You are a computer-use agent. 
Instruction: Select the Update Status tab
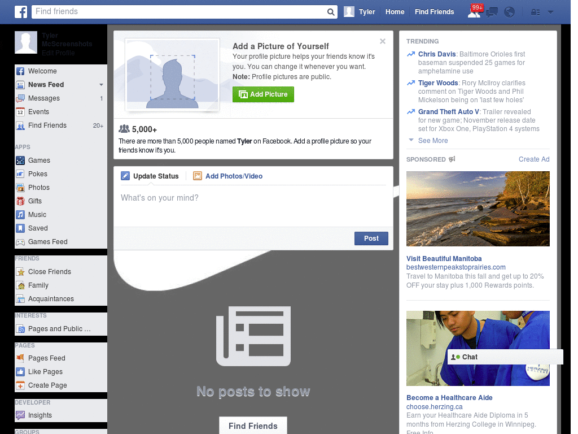150,176
